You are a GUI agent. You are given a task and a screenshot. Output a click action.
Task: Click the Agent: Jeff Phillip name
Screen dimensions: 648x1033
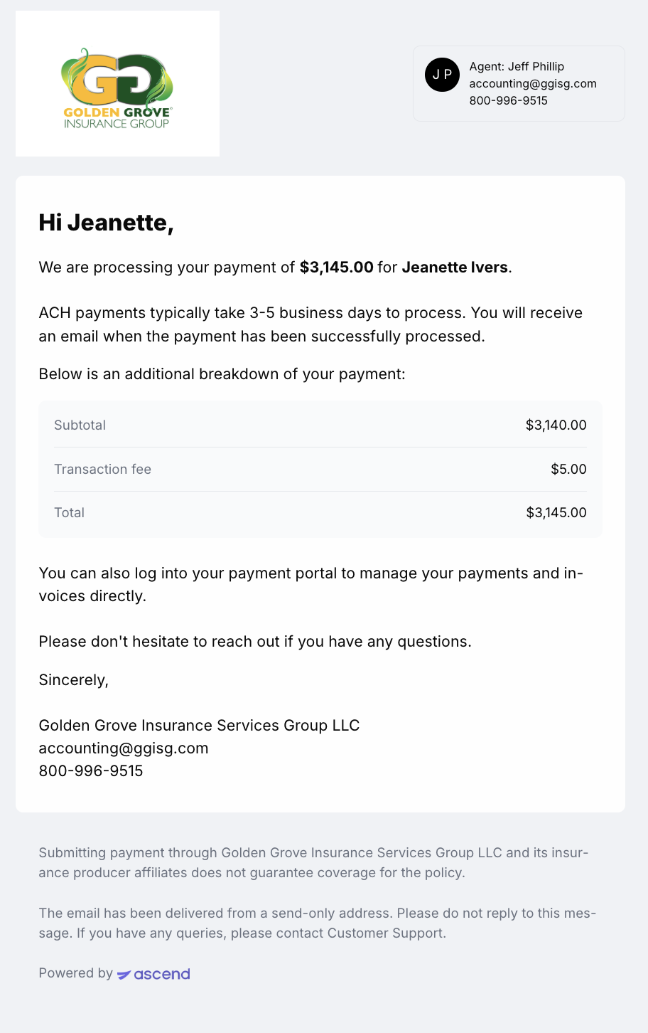coord(517,66)
